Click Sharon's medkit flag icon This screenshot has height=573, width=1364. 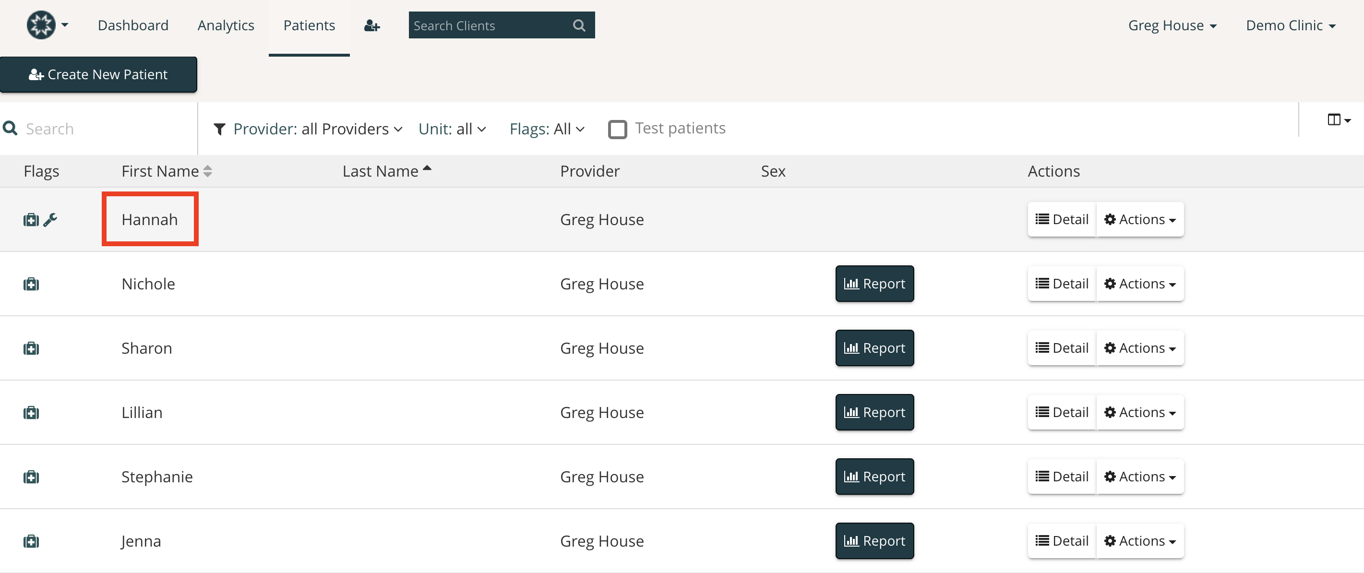[x=31, y=348]
